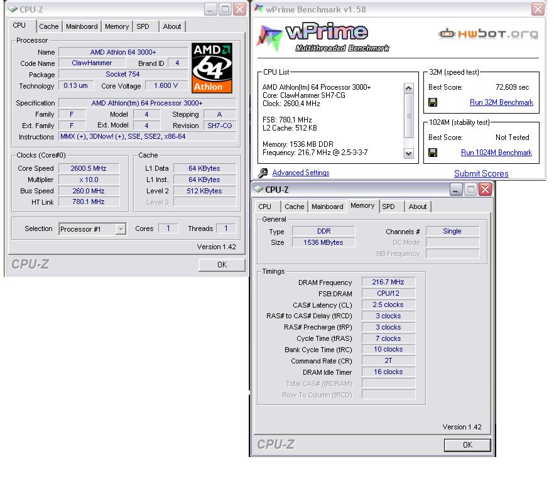This screenshot has width=554, height=484.
Task: Click the CPU List scrollbar thumb
Action: tap(409, 116)
